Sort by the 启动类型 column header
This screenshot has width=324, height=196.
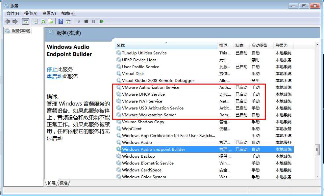coord(262,46)
